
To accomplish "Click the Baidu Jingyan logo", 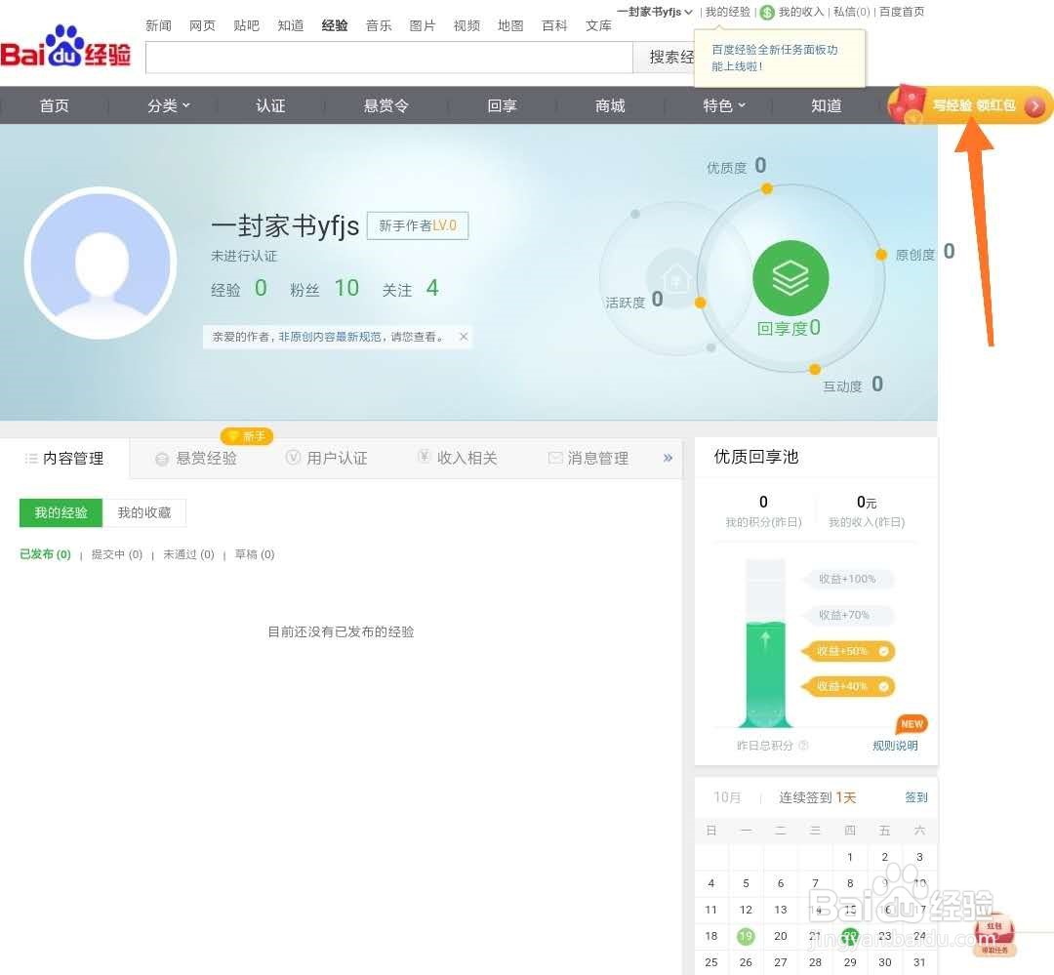I will [x=66, y=47].
